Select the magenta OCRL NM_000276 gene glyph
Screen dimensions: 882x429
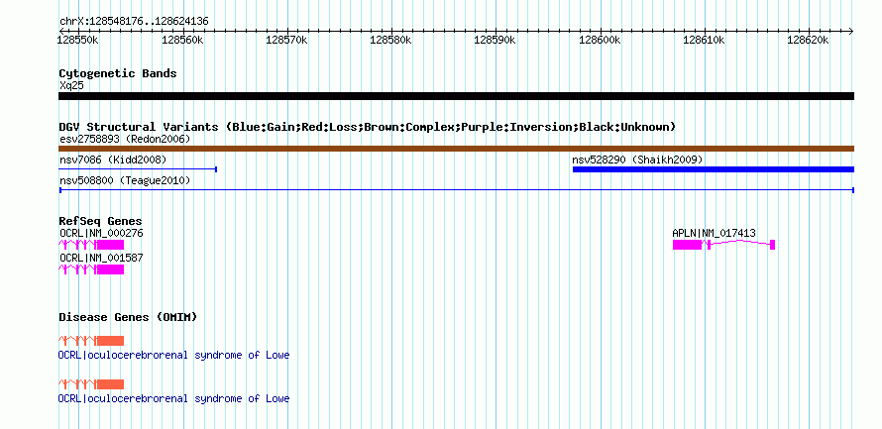pyautogui.click(x=91, y=245)
